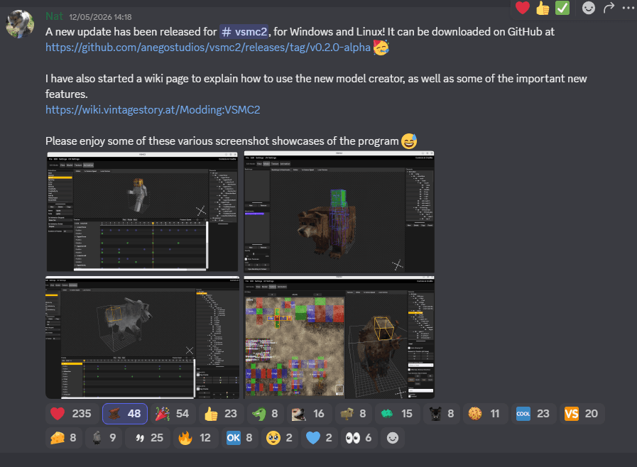Open the Vintage Story wiki VSMC2 link

(x=153, y=109)
